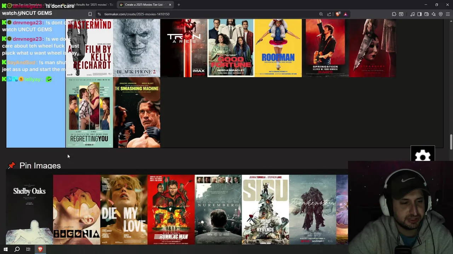Pick The Running Man poster
453x254 pixels.
[x=171, y=210]
